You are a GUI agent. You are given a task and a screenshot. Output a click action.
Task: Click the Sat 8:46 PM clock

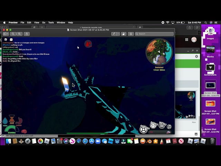click(194, 22)
